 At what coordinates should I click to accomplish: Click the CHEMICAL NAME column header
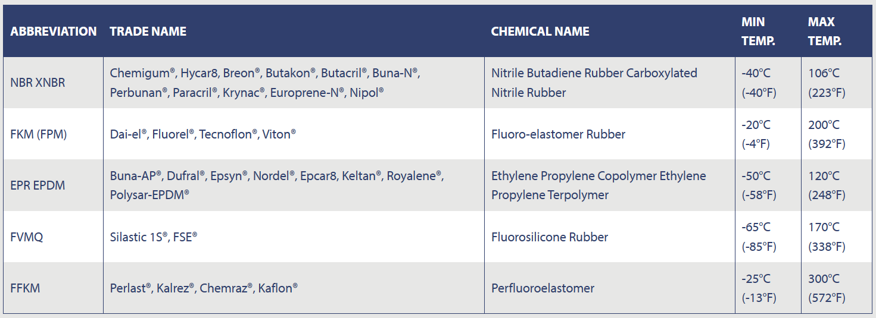click(x=540, y=32)
